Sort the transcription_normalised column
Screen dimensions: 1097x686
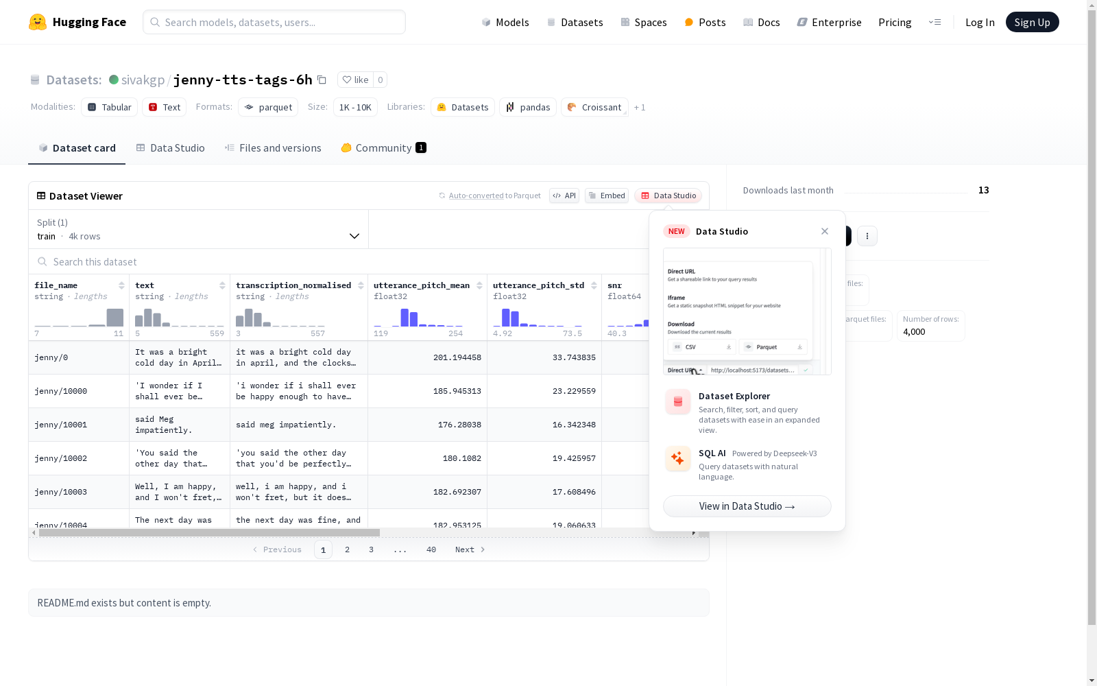coord(361,285)
